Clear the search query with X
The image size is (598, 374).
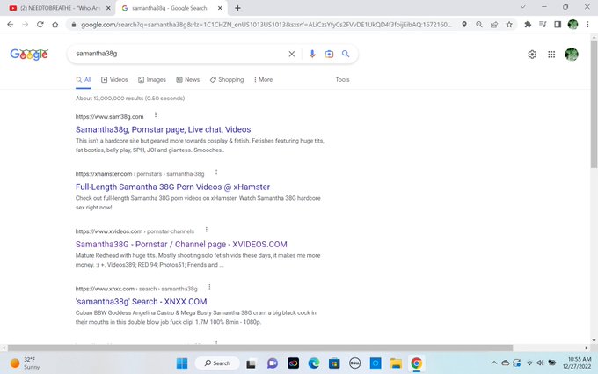[292, 55]
